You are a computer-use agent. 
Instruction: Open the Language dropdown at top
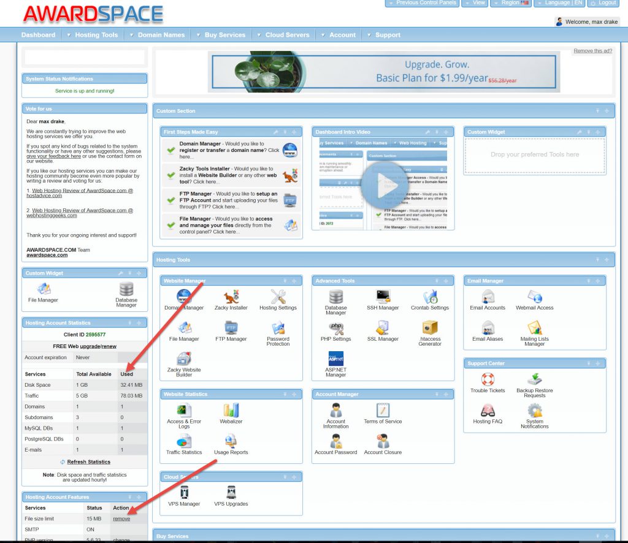tap(559, 3)
